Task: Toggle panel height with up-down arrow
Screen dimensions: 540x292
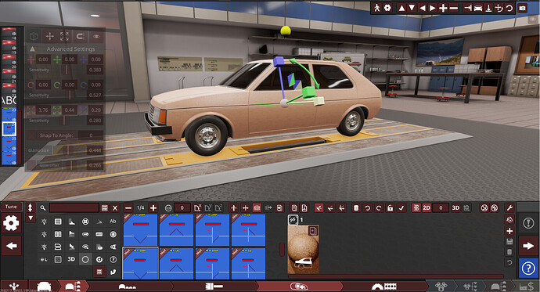Action: click(31, 207)
